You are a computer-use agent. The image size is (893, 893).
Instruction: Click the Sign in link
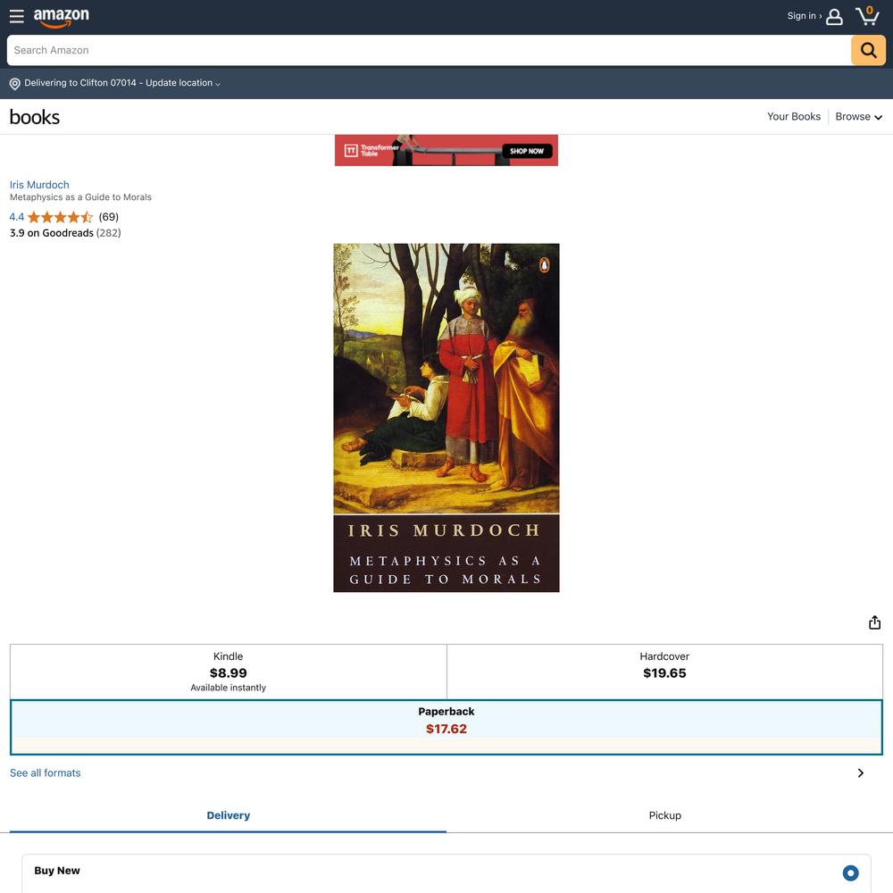(x=804, y=16)
